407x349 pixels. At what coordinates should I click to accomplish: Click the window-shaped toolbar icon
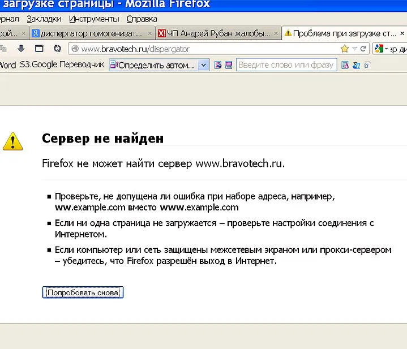[x=39, y=49]
